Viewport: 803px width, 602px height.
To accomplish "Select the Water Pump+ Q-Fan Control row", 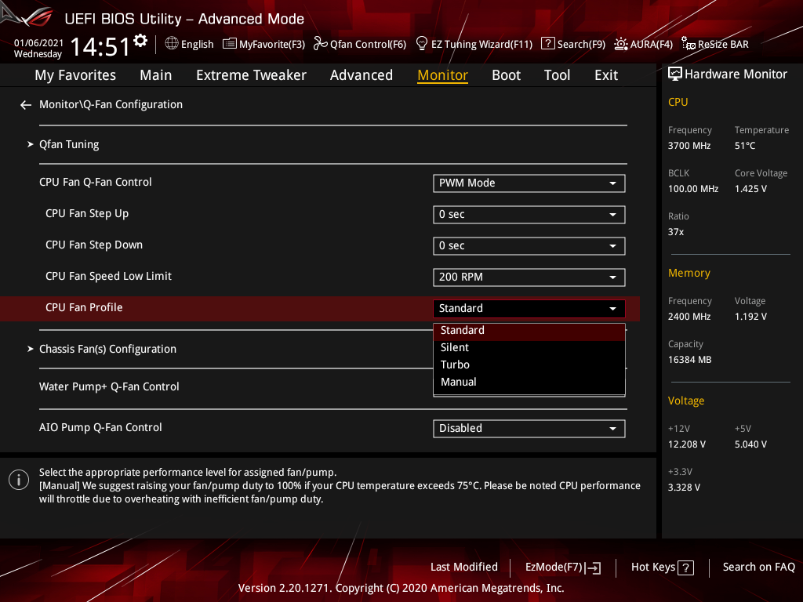I will coord(109,387).
